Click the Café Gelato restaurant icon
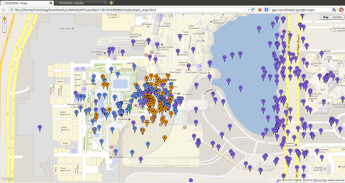Image resolution: width=345 pixels, height=183 pixels. 73,29
